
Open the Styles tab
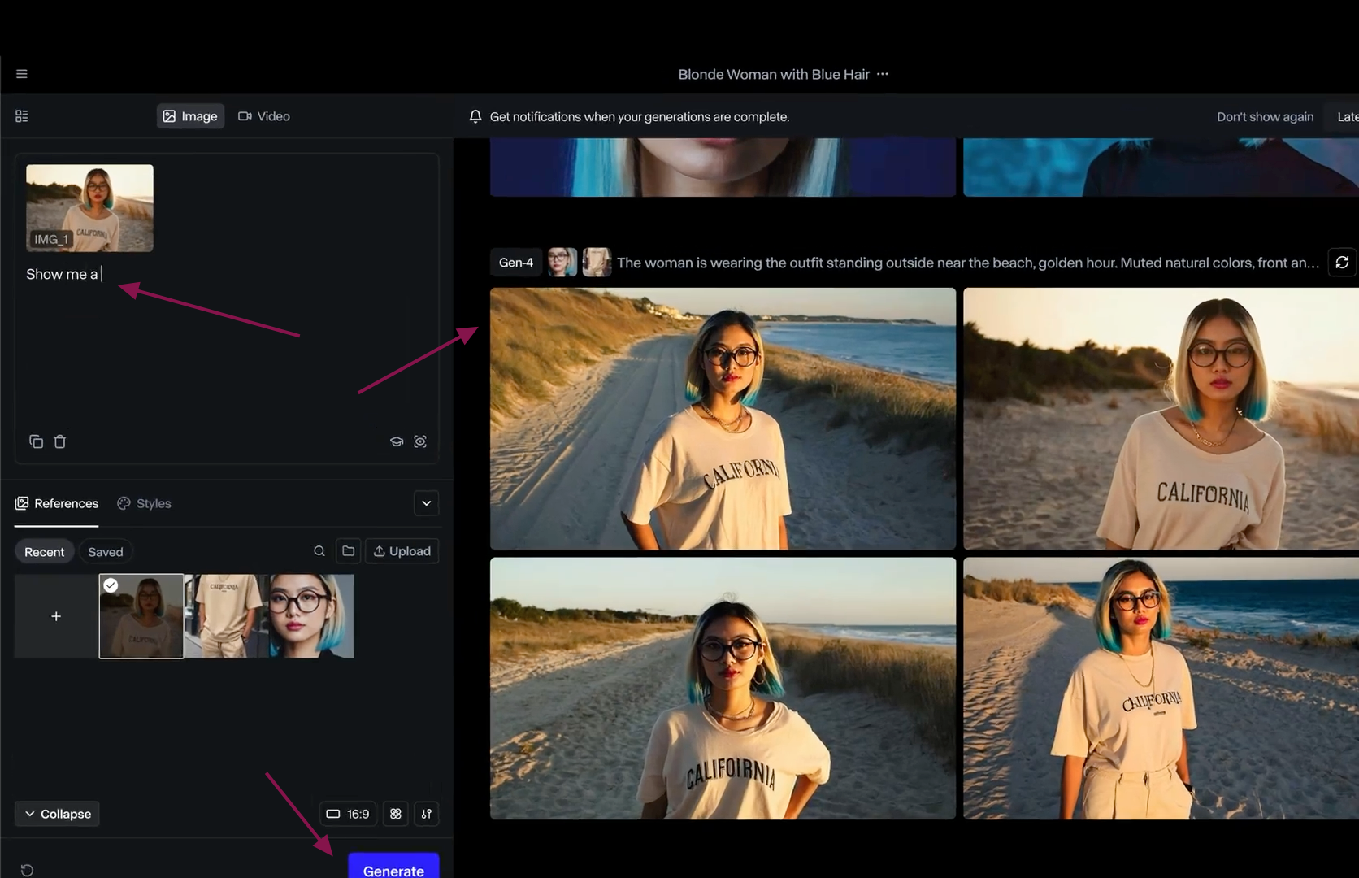[x=145, y=503]
